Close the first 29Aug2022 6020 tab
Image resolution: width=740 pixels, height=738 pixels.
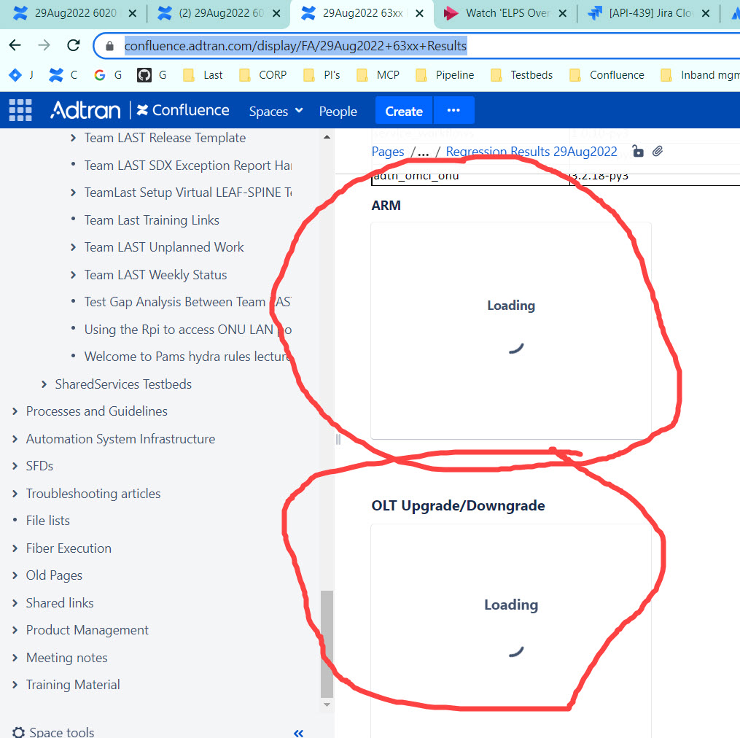pyautogui.click(x=133, y=13)
